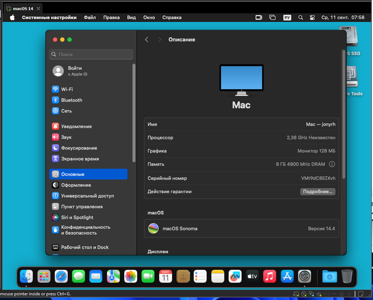This screenshot has height=300, width=373.
Task: Select Основные in sidebar
Action: click(x=88, y=174)
